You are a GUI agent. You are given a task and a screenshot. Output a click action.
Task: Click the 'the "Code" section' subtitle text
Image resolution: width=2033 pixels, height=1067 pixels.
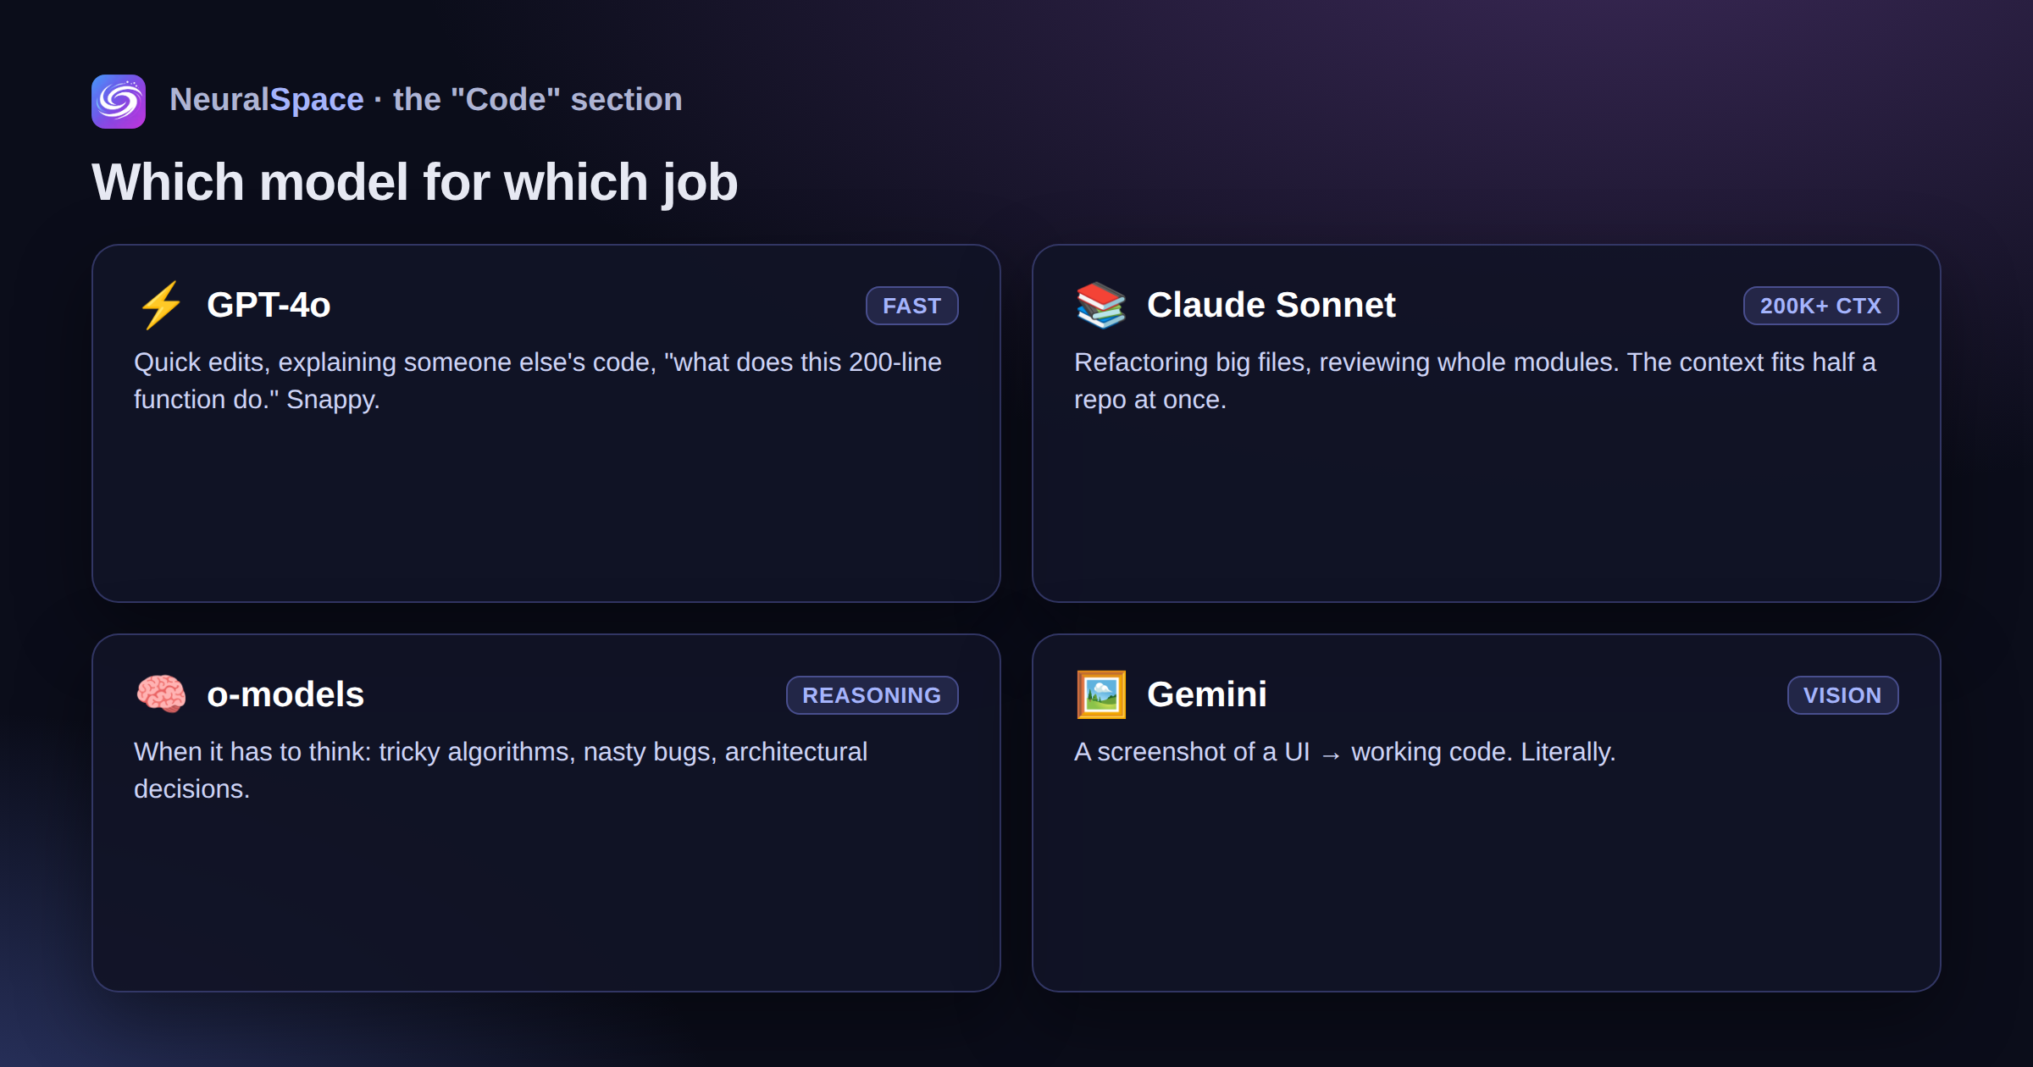tap(538, 100)
